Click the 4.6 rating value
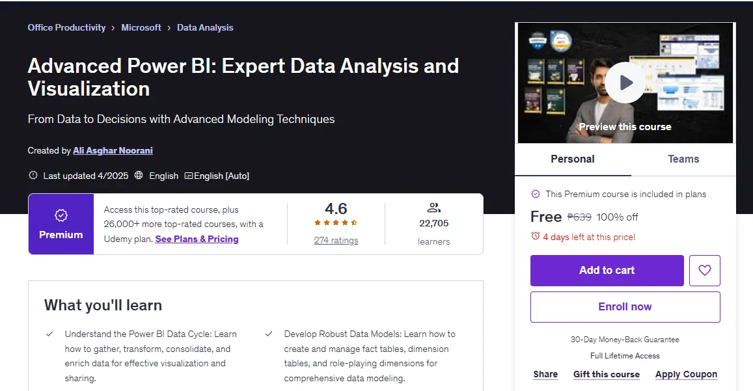Image resolution: width=753 pixels, height=391 pixels. pos(336,208)
